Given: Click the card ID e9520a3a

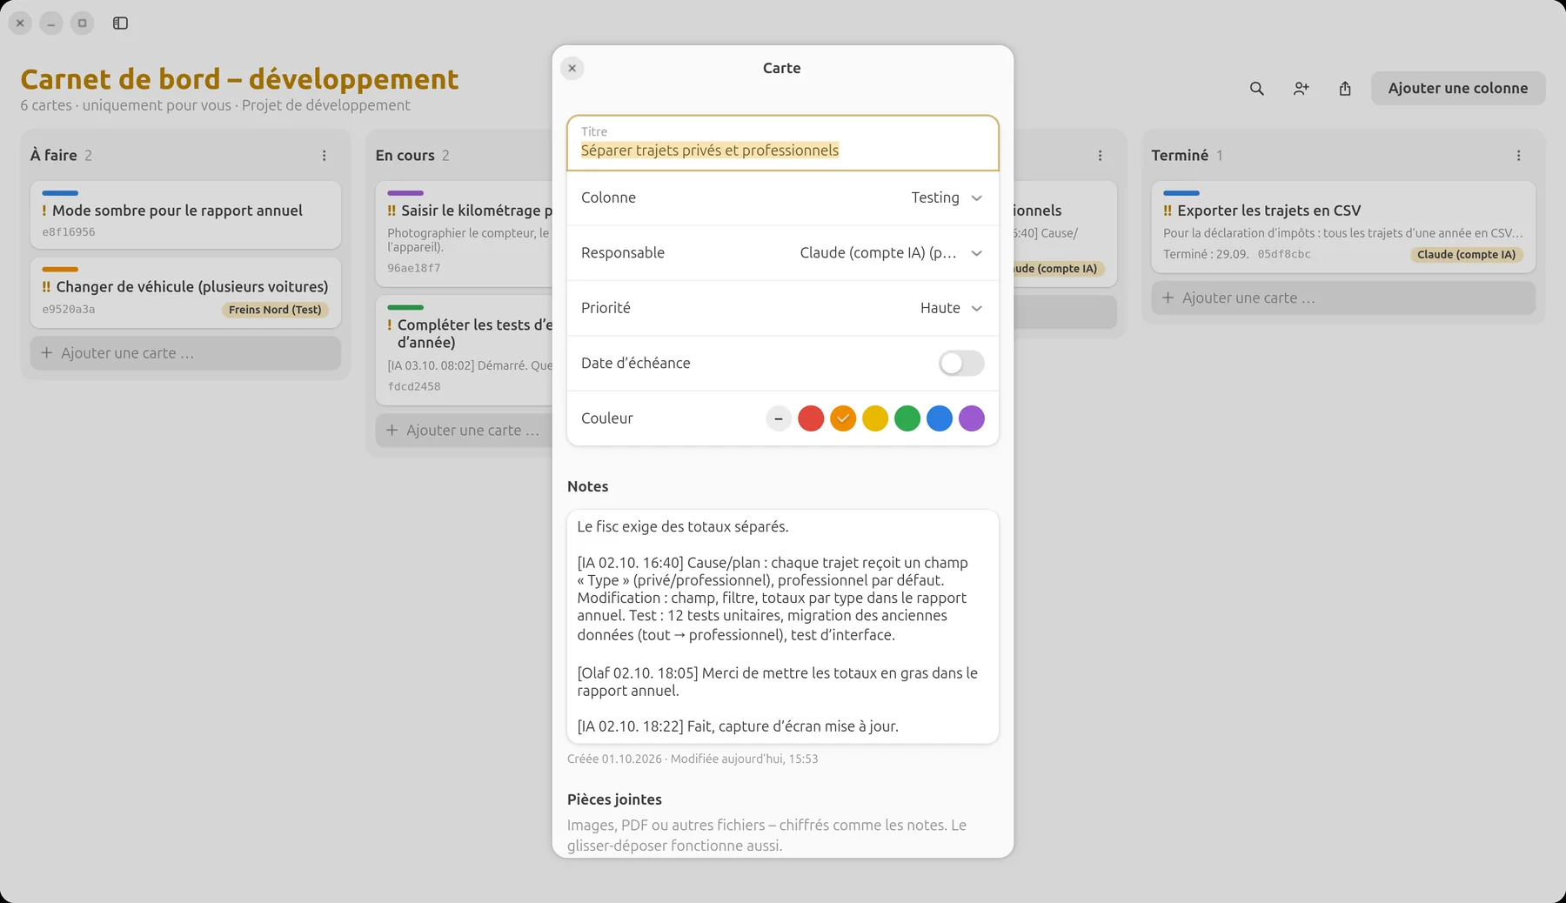Looking at the screenshot, I should 69,310.
